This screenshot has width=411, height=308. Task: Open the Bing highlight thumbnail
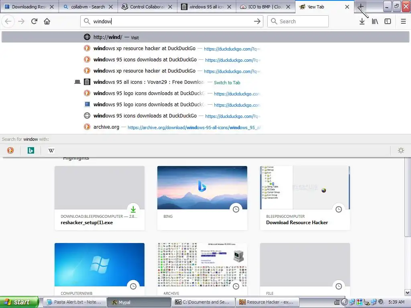pyautogui.click(x=202, y=188)
